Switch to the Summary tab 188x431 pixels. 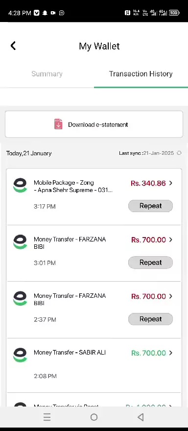click(47, 73)
